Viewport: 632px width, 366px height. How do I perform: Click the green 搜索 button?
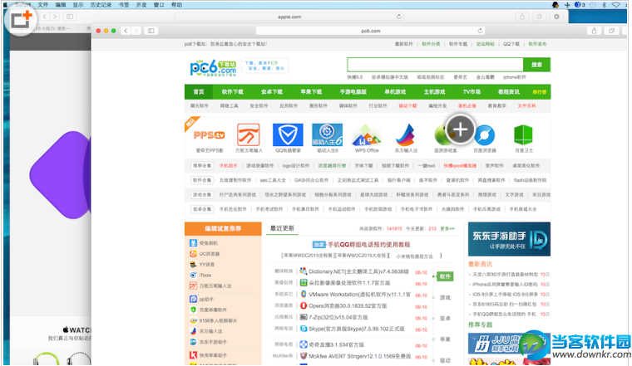[536, 65]
